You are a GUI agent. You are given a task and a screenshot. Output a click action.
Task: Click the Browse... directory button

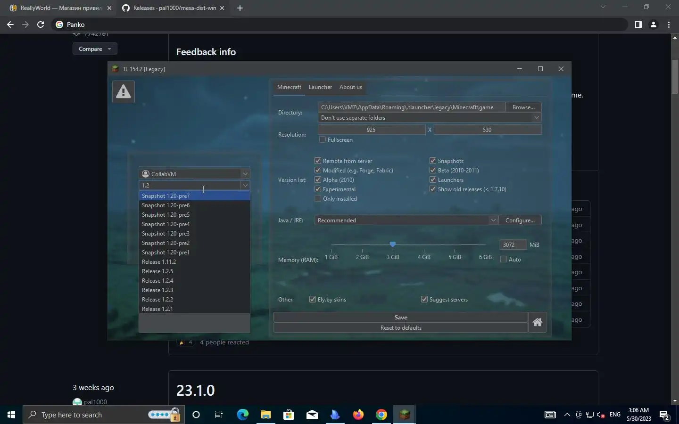coord(523,107)
